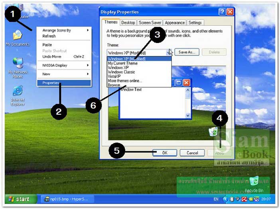The image size is (280, 209).
Task: Expand the NVIDIA Display submenu
Action: pos(64,65)
